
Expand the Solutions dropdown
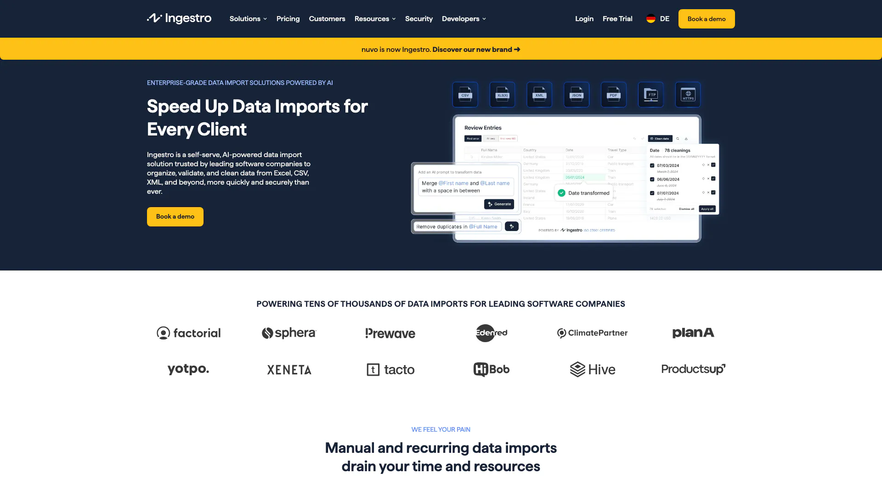pos(248,19)
